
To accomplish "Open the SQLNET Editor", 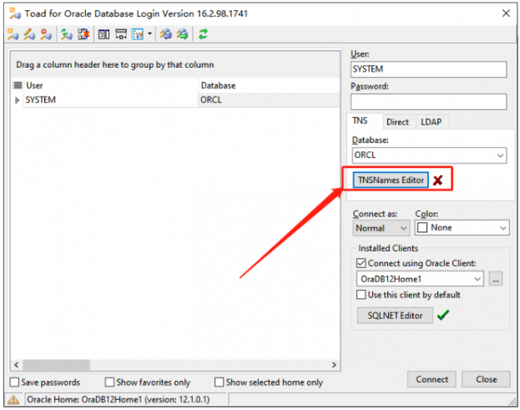I will 395,316.
